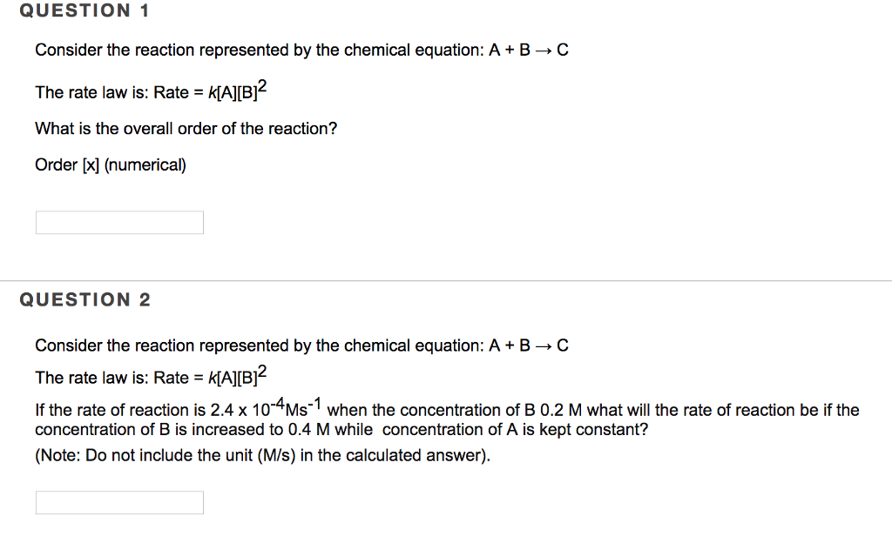This screenshot has height=550, width=892.
Task: Click the '[x]' placeholder in the Order line
Action: pyautogui.click(x=91, y=164)
